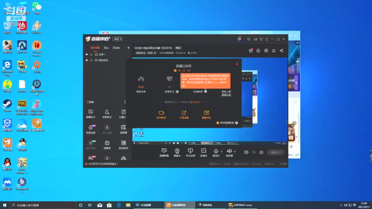Switch to the third scene tab
Screen dimensions: 372x209
[116, 48]
